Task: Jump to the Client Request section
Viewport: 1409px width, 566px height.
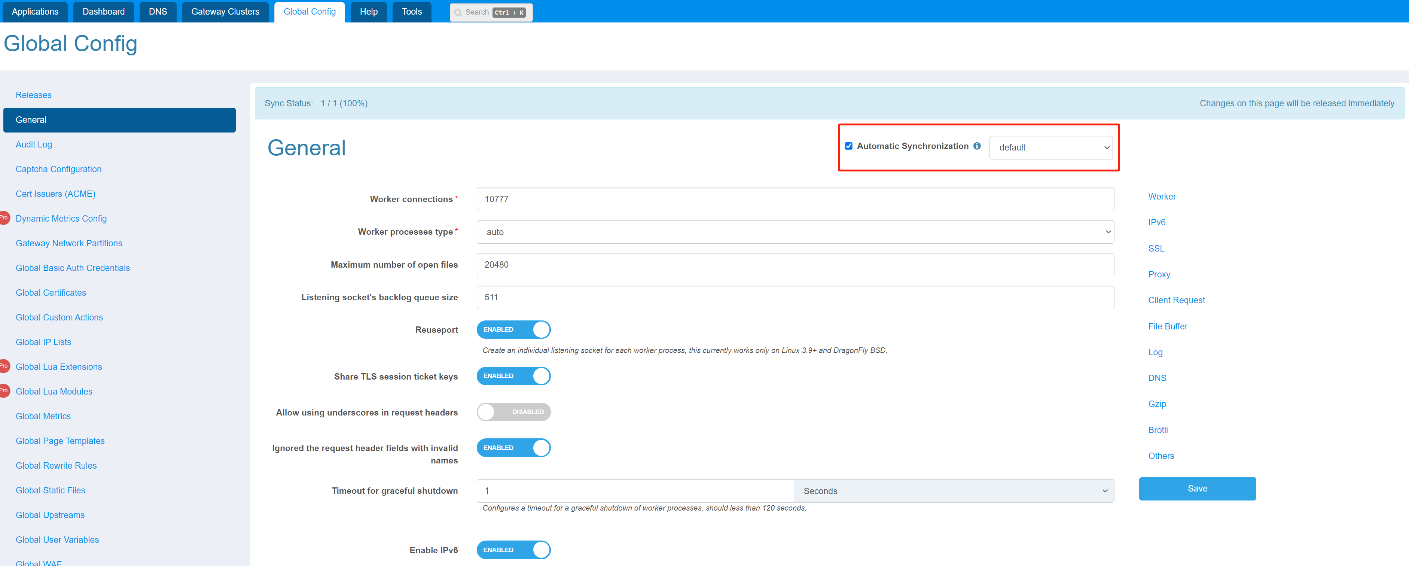Action: tap(1176, 300)
